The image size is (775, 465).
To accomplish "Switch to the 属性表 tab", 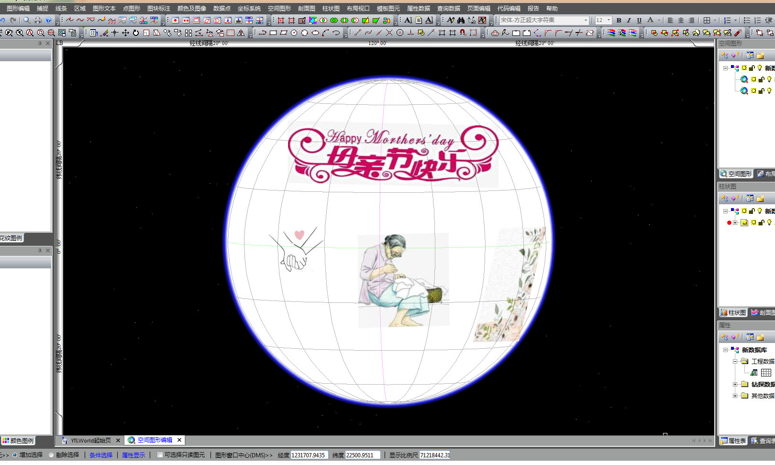I will (x=734, y=441).
